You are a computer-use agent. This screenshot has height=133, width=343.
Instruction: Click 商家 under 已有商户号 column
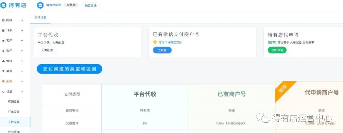pos(232,110)
